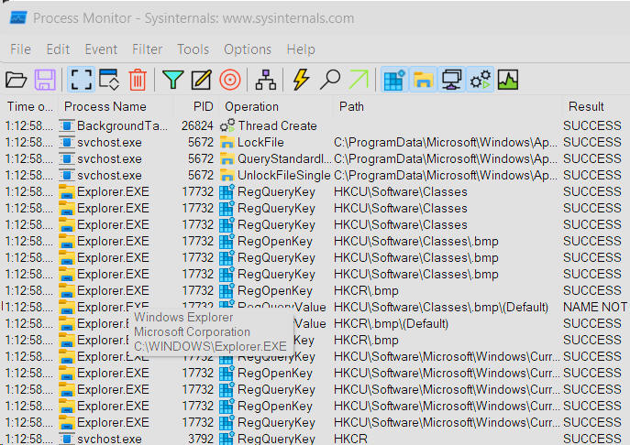Open the Highlight dialog via the pencil icon
The image size is (630, 445).
tap(202, 80)
